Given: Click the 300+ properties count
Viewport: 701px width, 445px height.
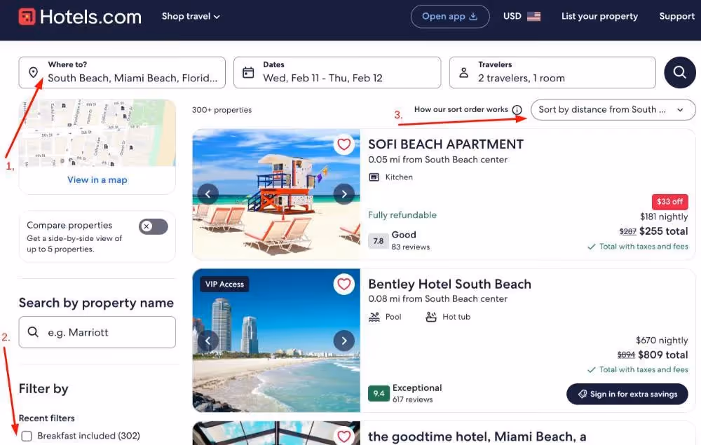Looking at the screenshot, I should click(x=222, y=110).
